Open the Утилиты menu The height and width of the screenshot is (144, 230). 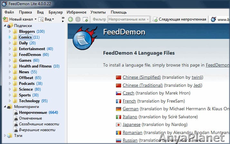[98, 12]
